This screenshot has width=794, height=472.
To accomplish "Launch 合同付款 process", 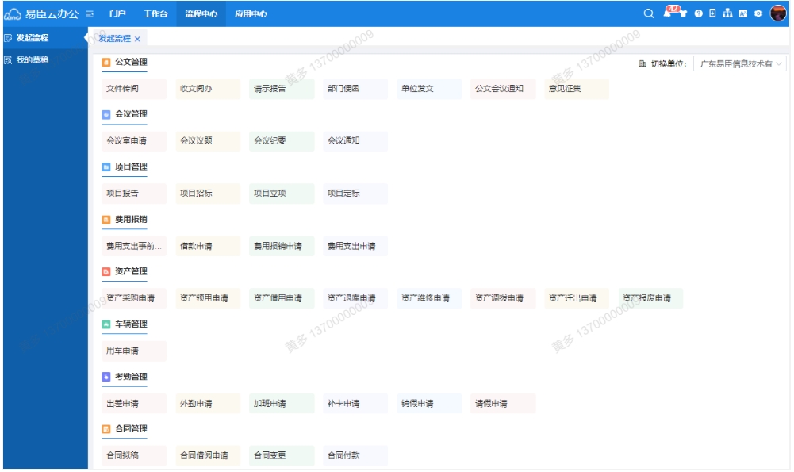I will (355, 456).
